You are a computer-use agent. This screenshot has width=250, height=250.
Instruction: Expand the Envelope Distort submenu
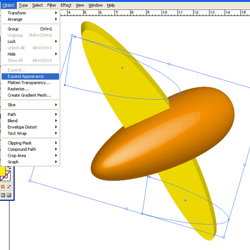tap(30, 127)
